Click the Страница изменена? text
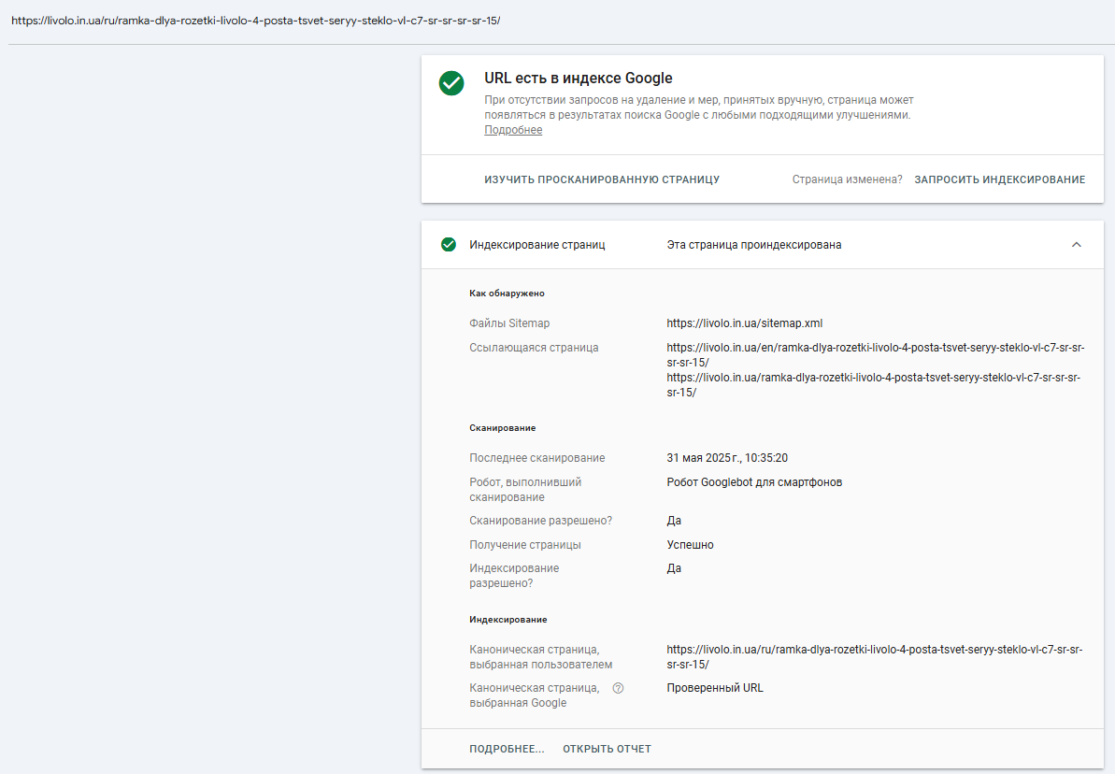Image resolution: width=1115 pixels, height=774 pixels. coord(847,179)
